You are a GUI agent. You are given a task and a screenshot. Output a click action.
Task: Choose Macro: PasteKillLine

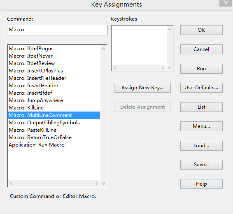54,130
